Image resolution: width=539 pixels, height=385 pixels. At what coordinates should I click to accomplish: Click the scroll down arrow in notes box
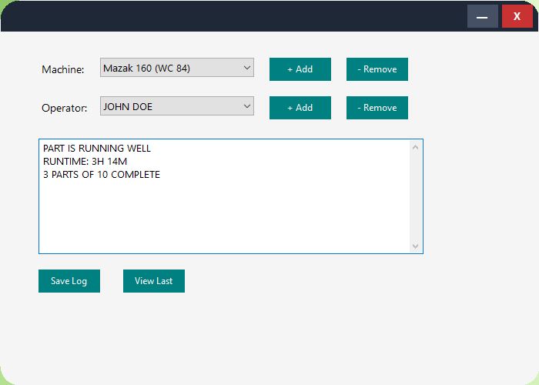(x=416, y=246)
